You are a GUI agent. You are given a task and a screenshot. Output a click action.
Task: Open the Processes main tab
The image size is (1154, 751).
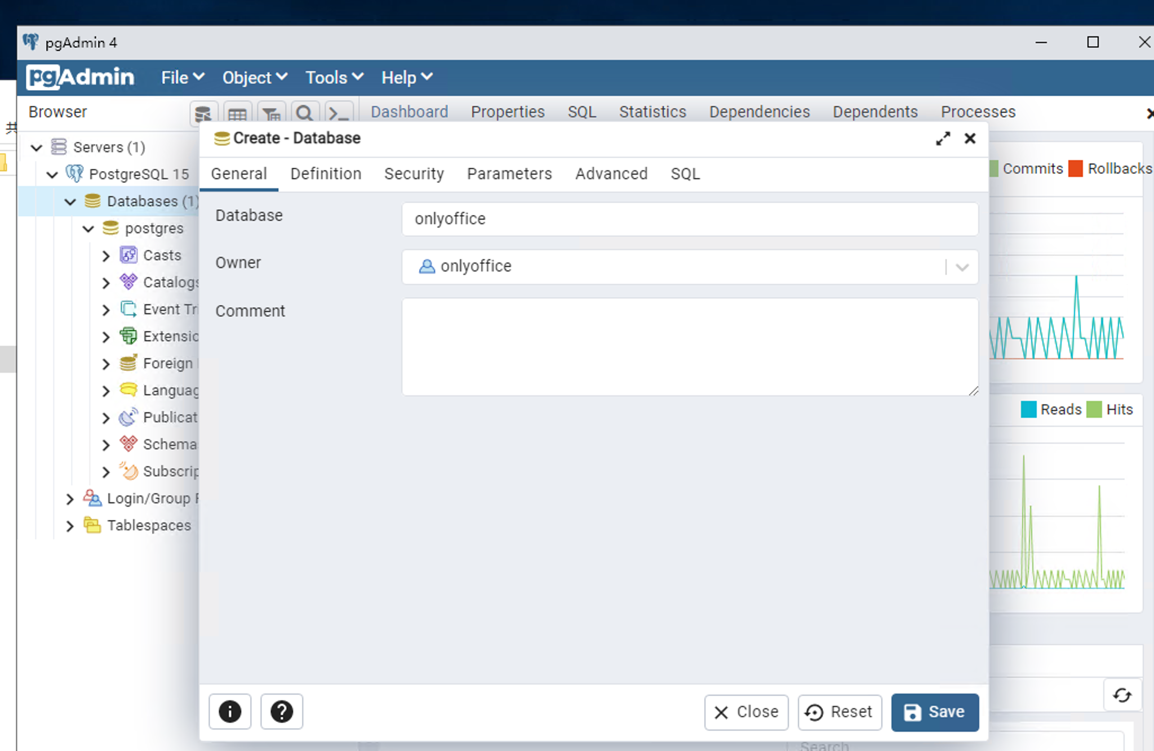tap(978, 112)
